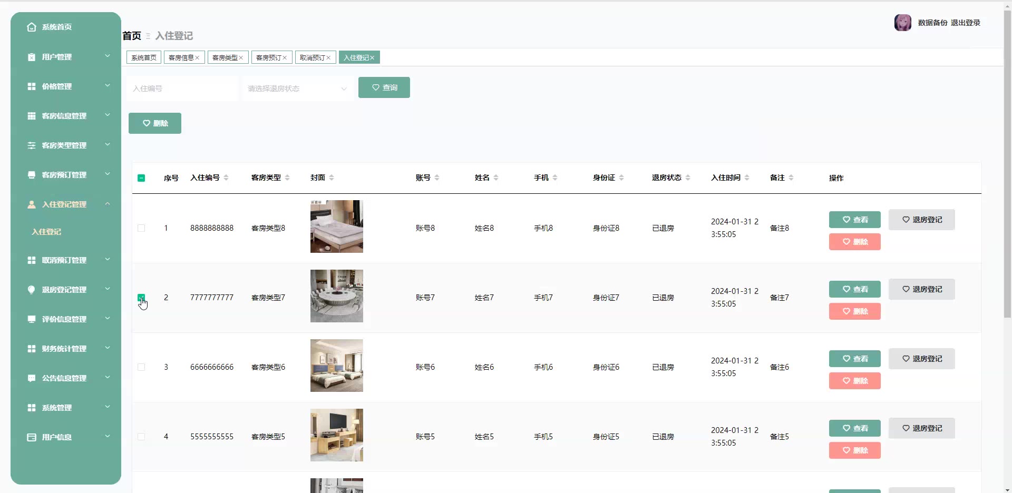Sort table by 姓名 column

[496, 178]
